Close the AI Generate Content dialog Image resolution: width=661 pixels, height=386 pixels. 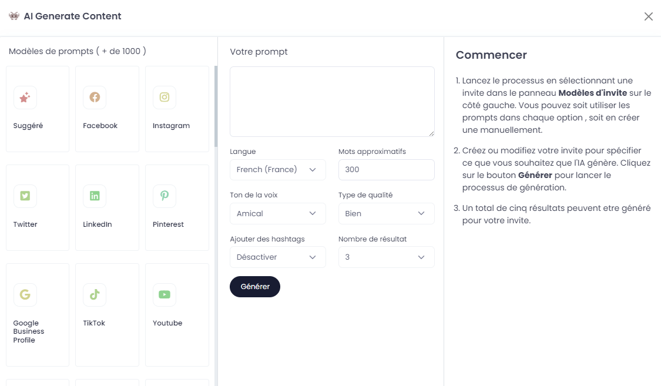click(x=648, y=16)
